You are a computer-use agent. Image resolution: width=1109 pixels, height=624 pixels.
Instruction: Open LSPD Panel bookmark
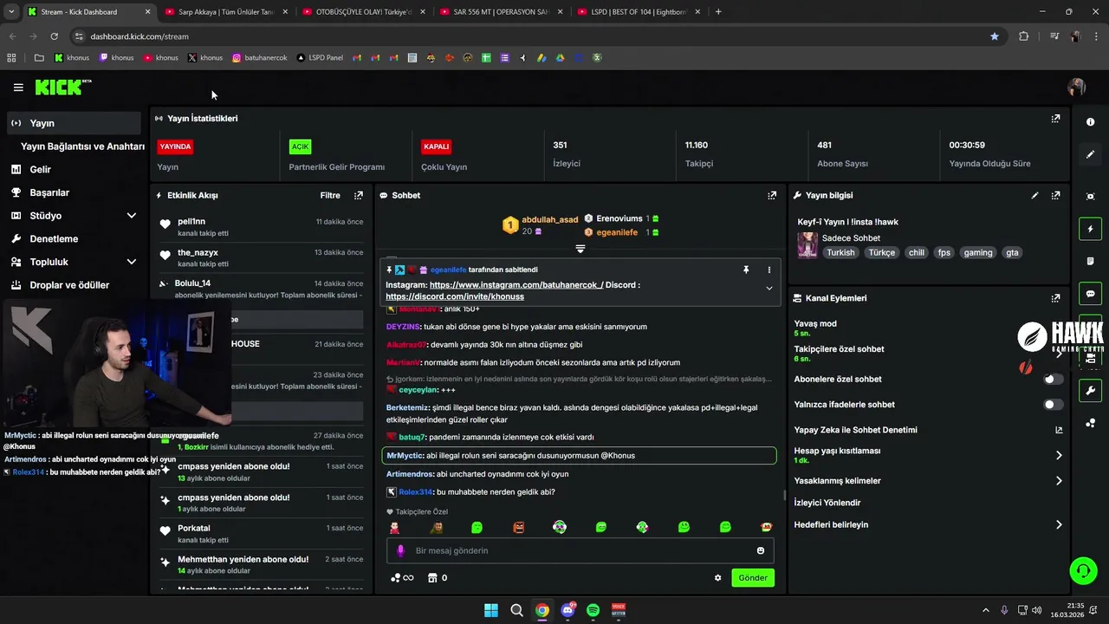pyautogui.click(x=320, y=58)
